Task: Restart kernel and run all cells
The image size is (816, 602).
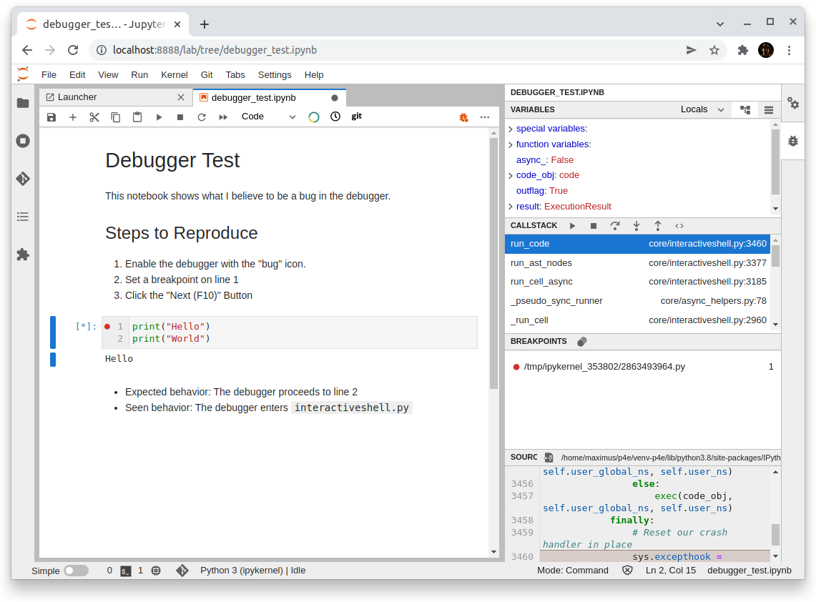Action: pyautogui.click(x=223, y=117)
